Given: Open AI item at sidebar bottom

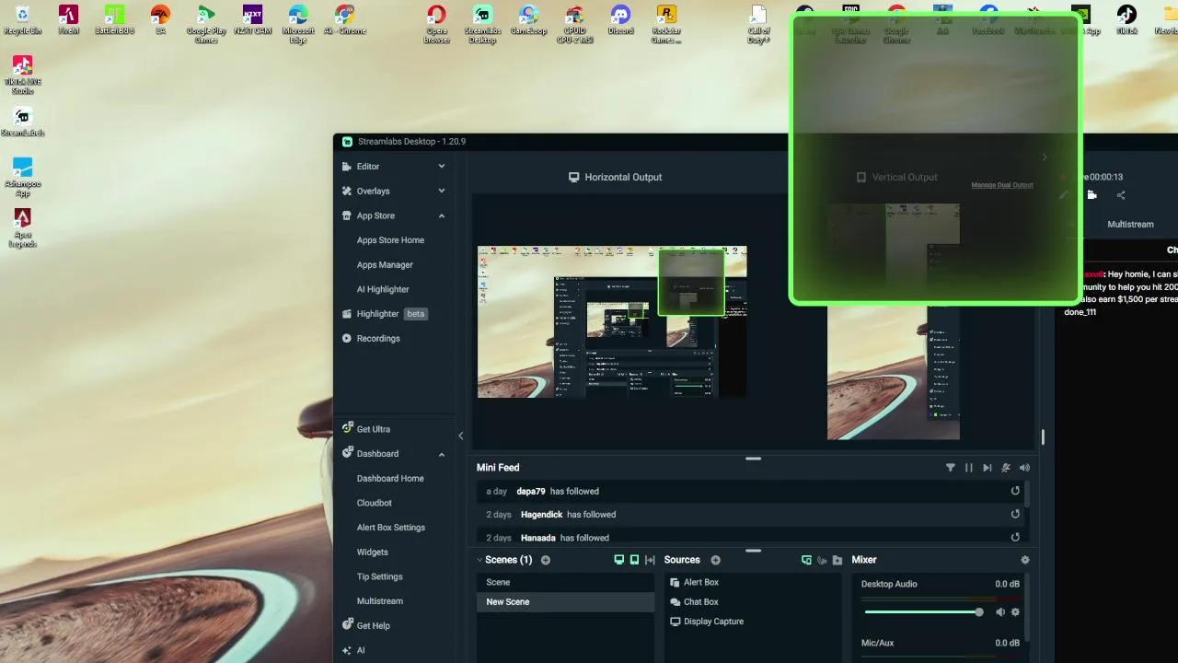Looking at the screenshot, I should coord(354,650).
